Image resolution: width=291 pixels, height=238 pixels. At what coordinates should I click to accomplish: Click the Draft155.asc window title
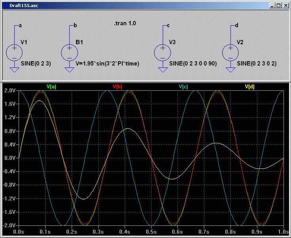(24, 6)
